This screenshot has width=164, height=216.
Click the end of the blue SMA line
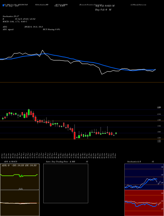point(155,70)
